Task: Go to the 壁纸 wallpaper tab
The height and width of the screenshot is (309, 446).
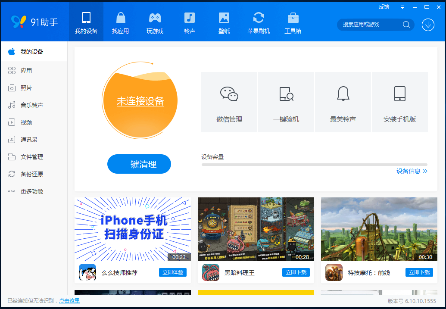Action: [224, 22]
